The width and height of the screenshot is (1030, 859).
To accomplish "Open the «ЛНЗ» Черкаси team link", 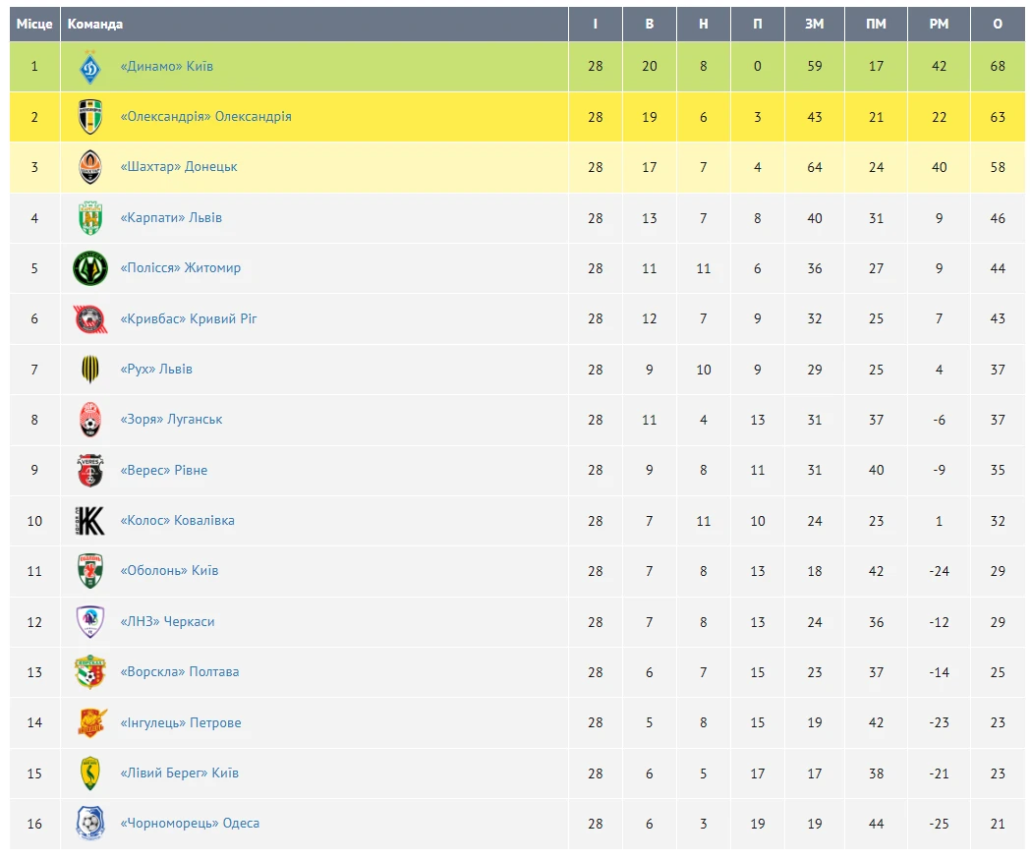I will [167, 621].
